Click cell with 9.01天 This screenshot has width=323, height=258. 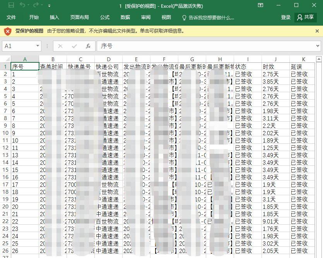[x=276, y=222]
